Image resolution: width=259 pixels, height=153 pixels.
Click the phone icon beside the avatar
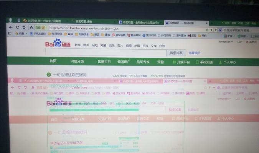19,20
